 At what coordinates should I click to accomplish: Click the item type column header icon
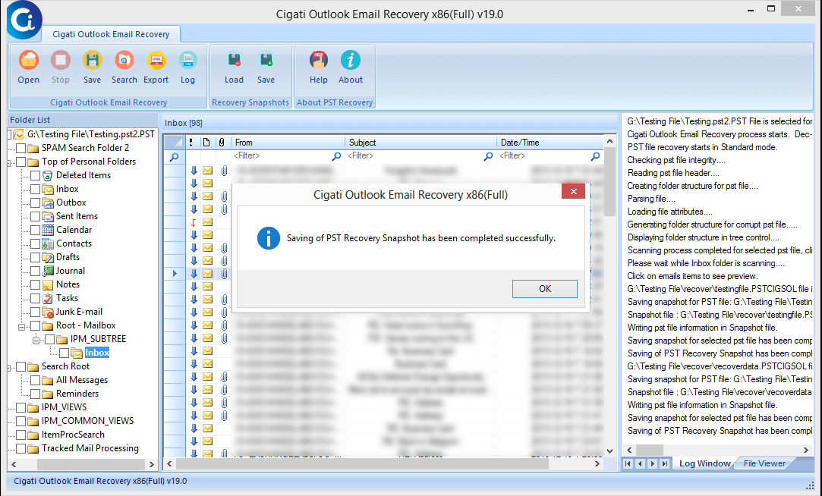(206, 143)
